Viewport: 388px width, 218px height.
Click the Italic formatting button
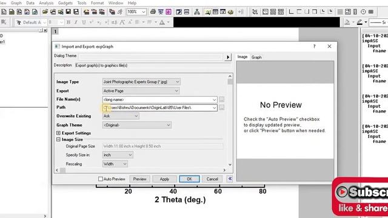[76, 22]
